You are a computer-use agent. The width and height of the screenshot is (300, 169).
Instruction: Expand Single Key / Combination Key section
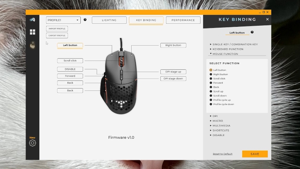pyautogui.click(x=234, y=44)
